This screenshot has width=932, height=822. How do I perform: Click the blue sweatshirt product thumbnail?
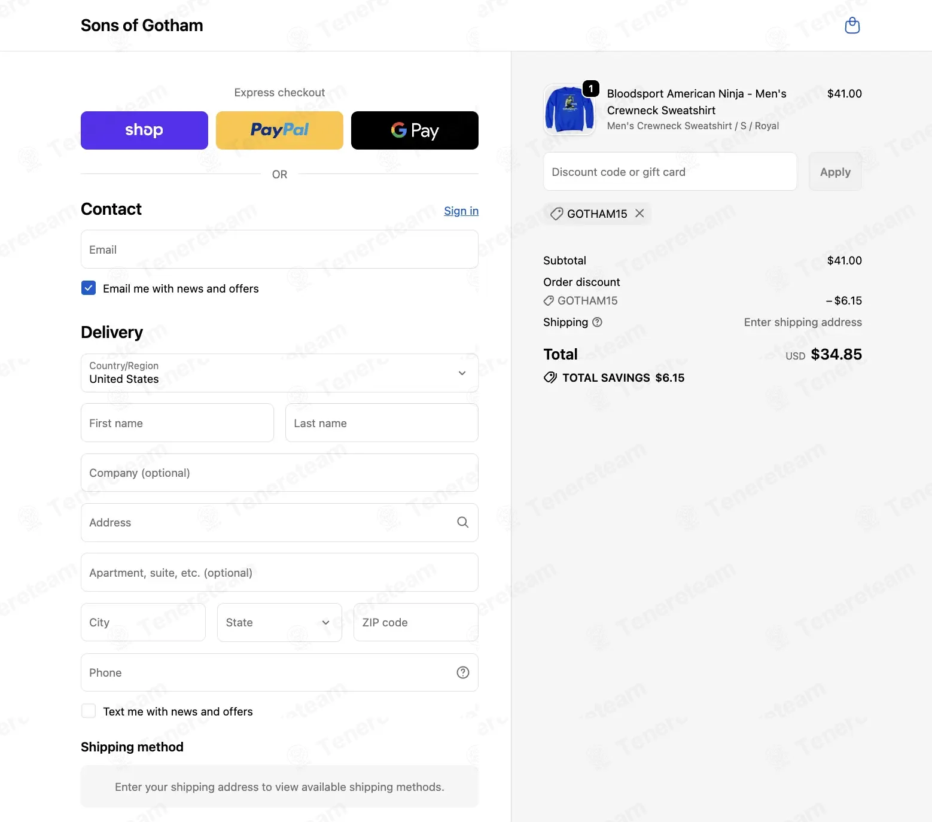[x=569, y=110]
